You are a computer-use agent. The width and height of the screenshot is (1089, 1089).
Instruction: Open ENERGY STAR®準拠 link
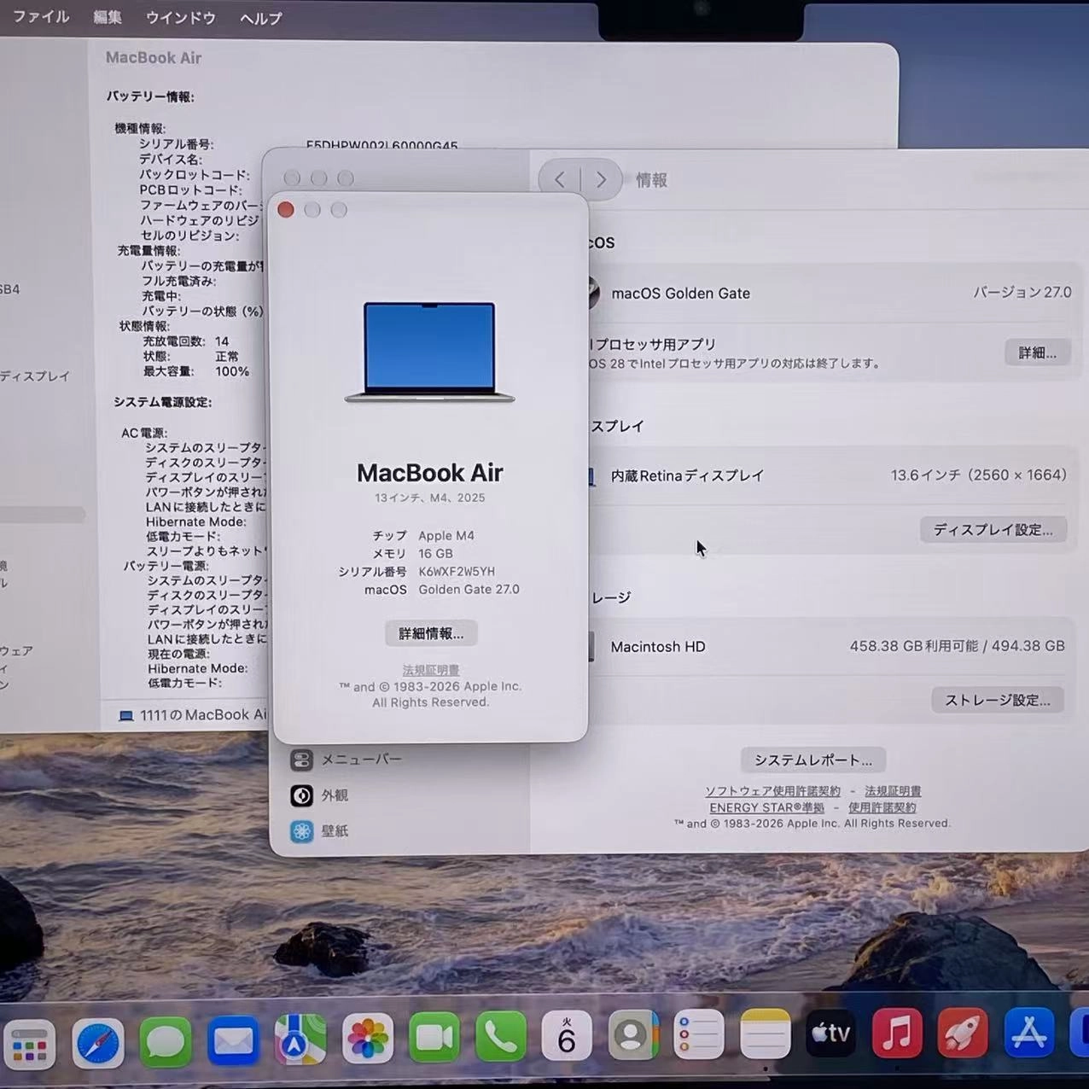(x=766, y=807)
